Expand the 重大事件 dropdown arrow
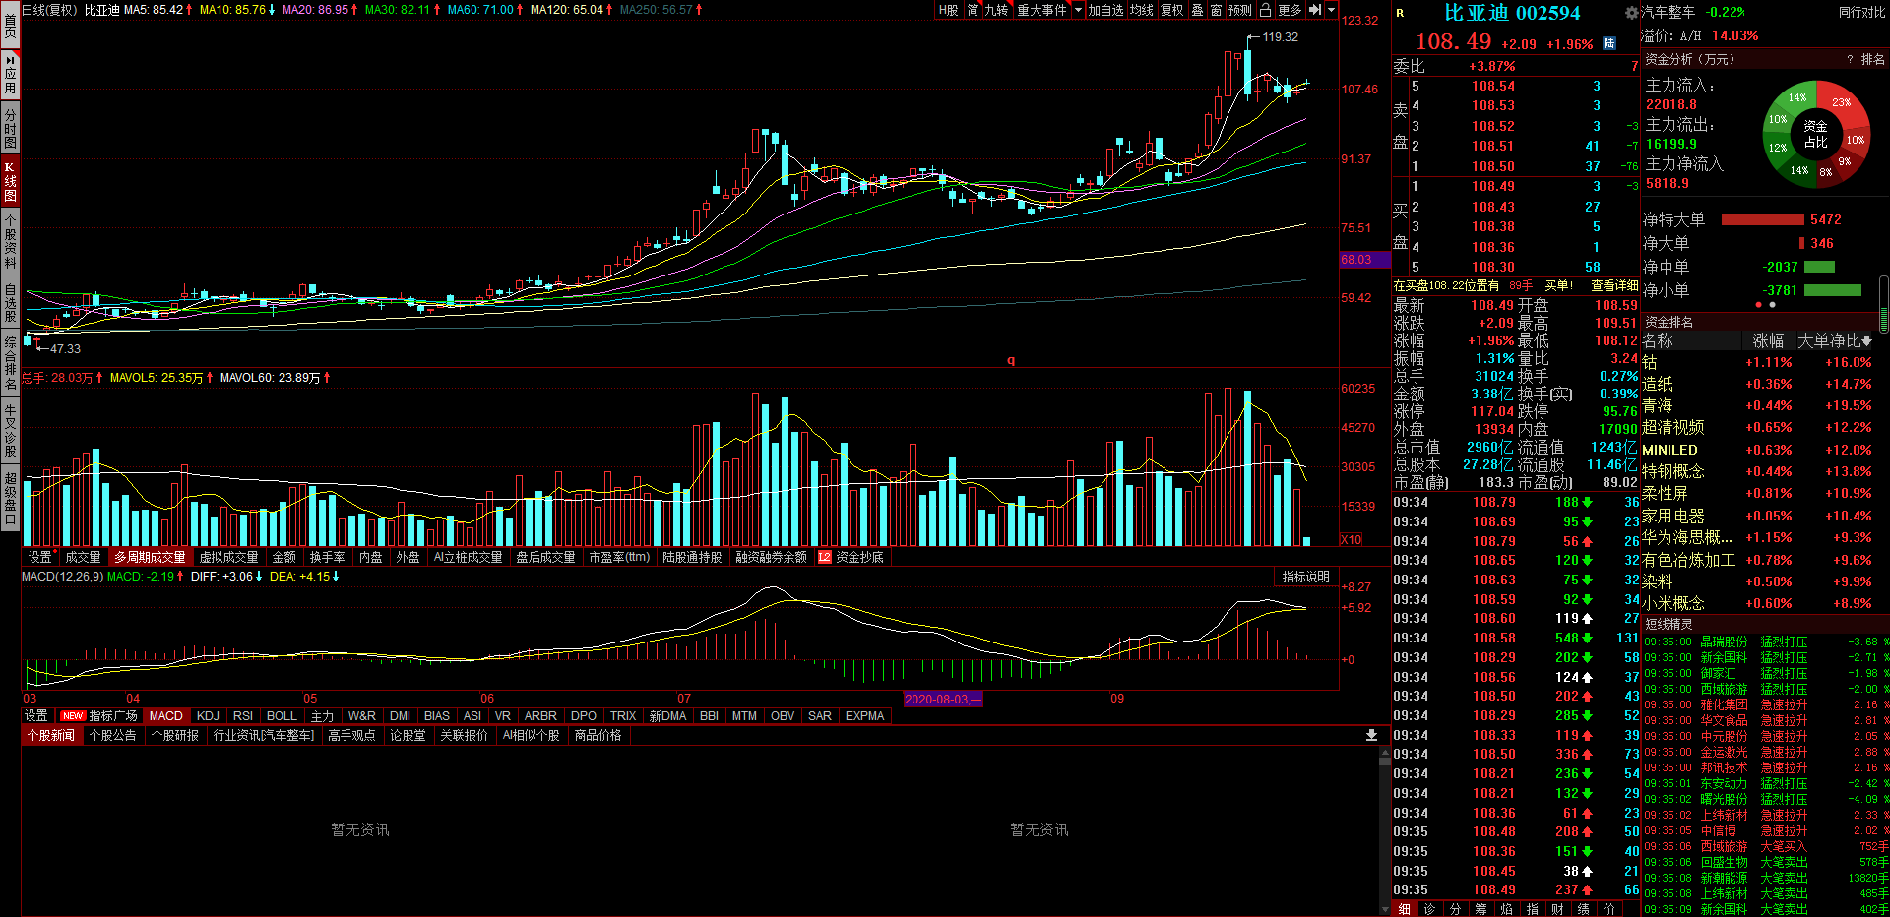Screen dimensions: 1890x917 tap(1078, 10)
